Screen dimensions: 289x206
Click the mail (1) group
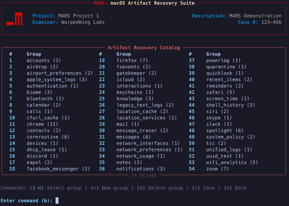(128, 124)
